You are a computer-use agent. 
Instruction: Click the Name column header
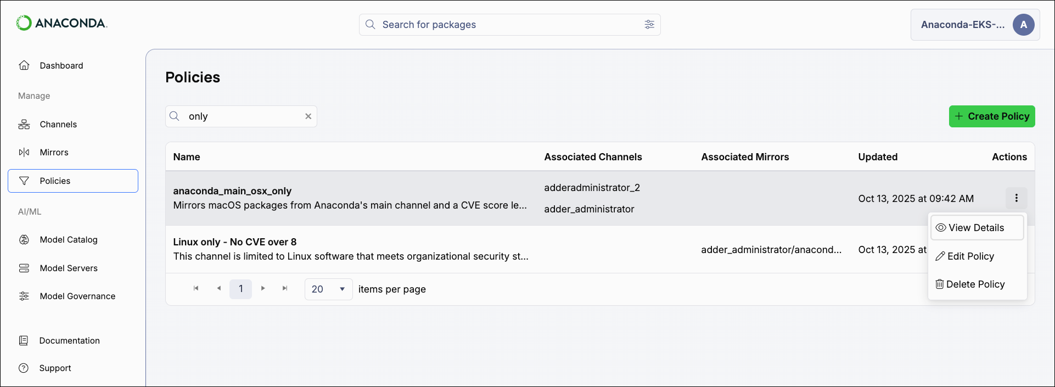(x=187, y=157)
